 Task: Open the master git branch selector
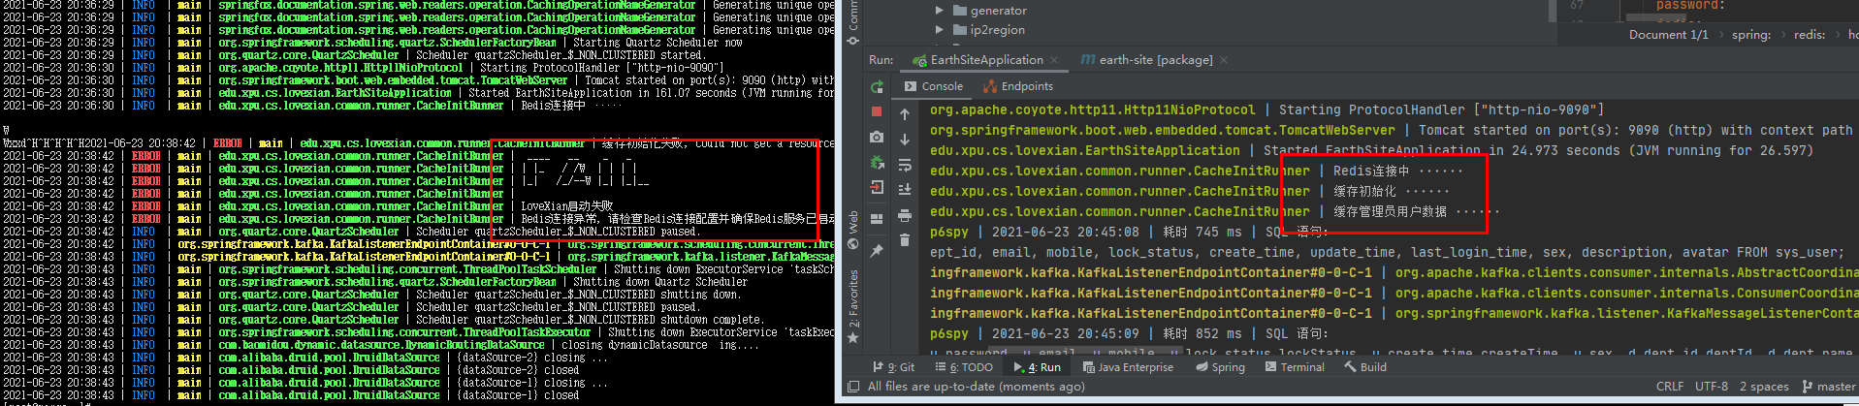[x=1829, y=387]
